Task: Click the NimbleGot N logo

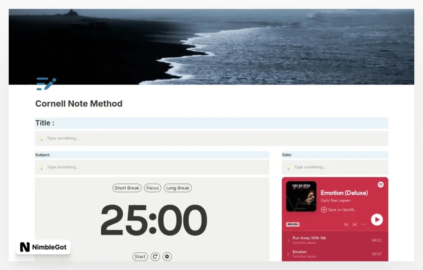Action: 25,247
